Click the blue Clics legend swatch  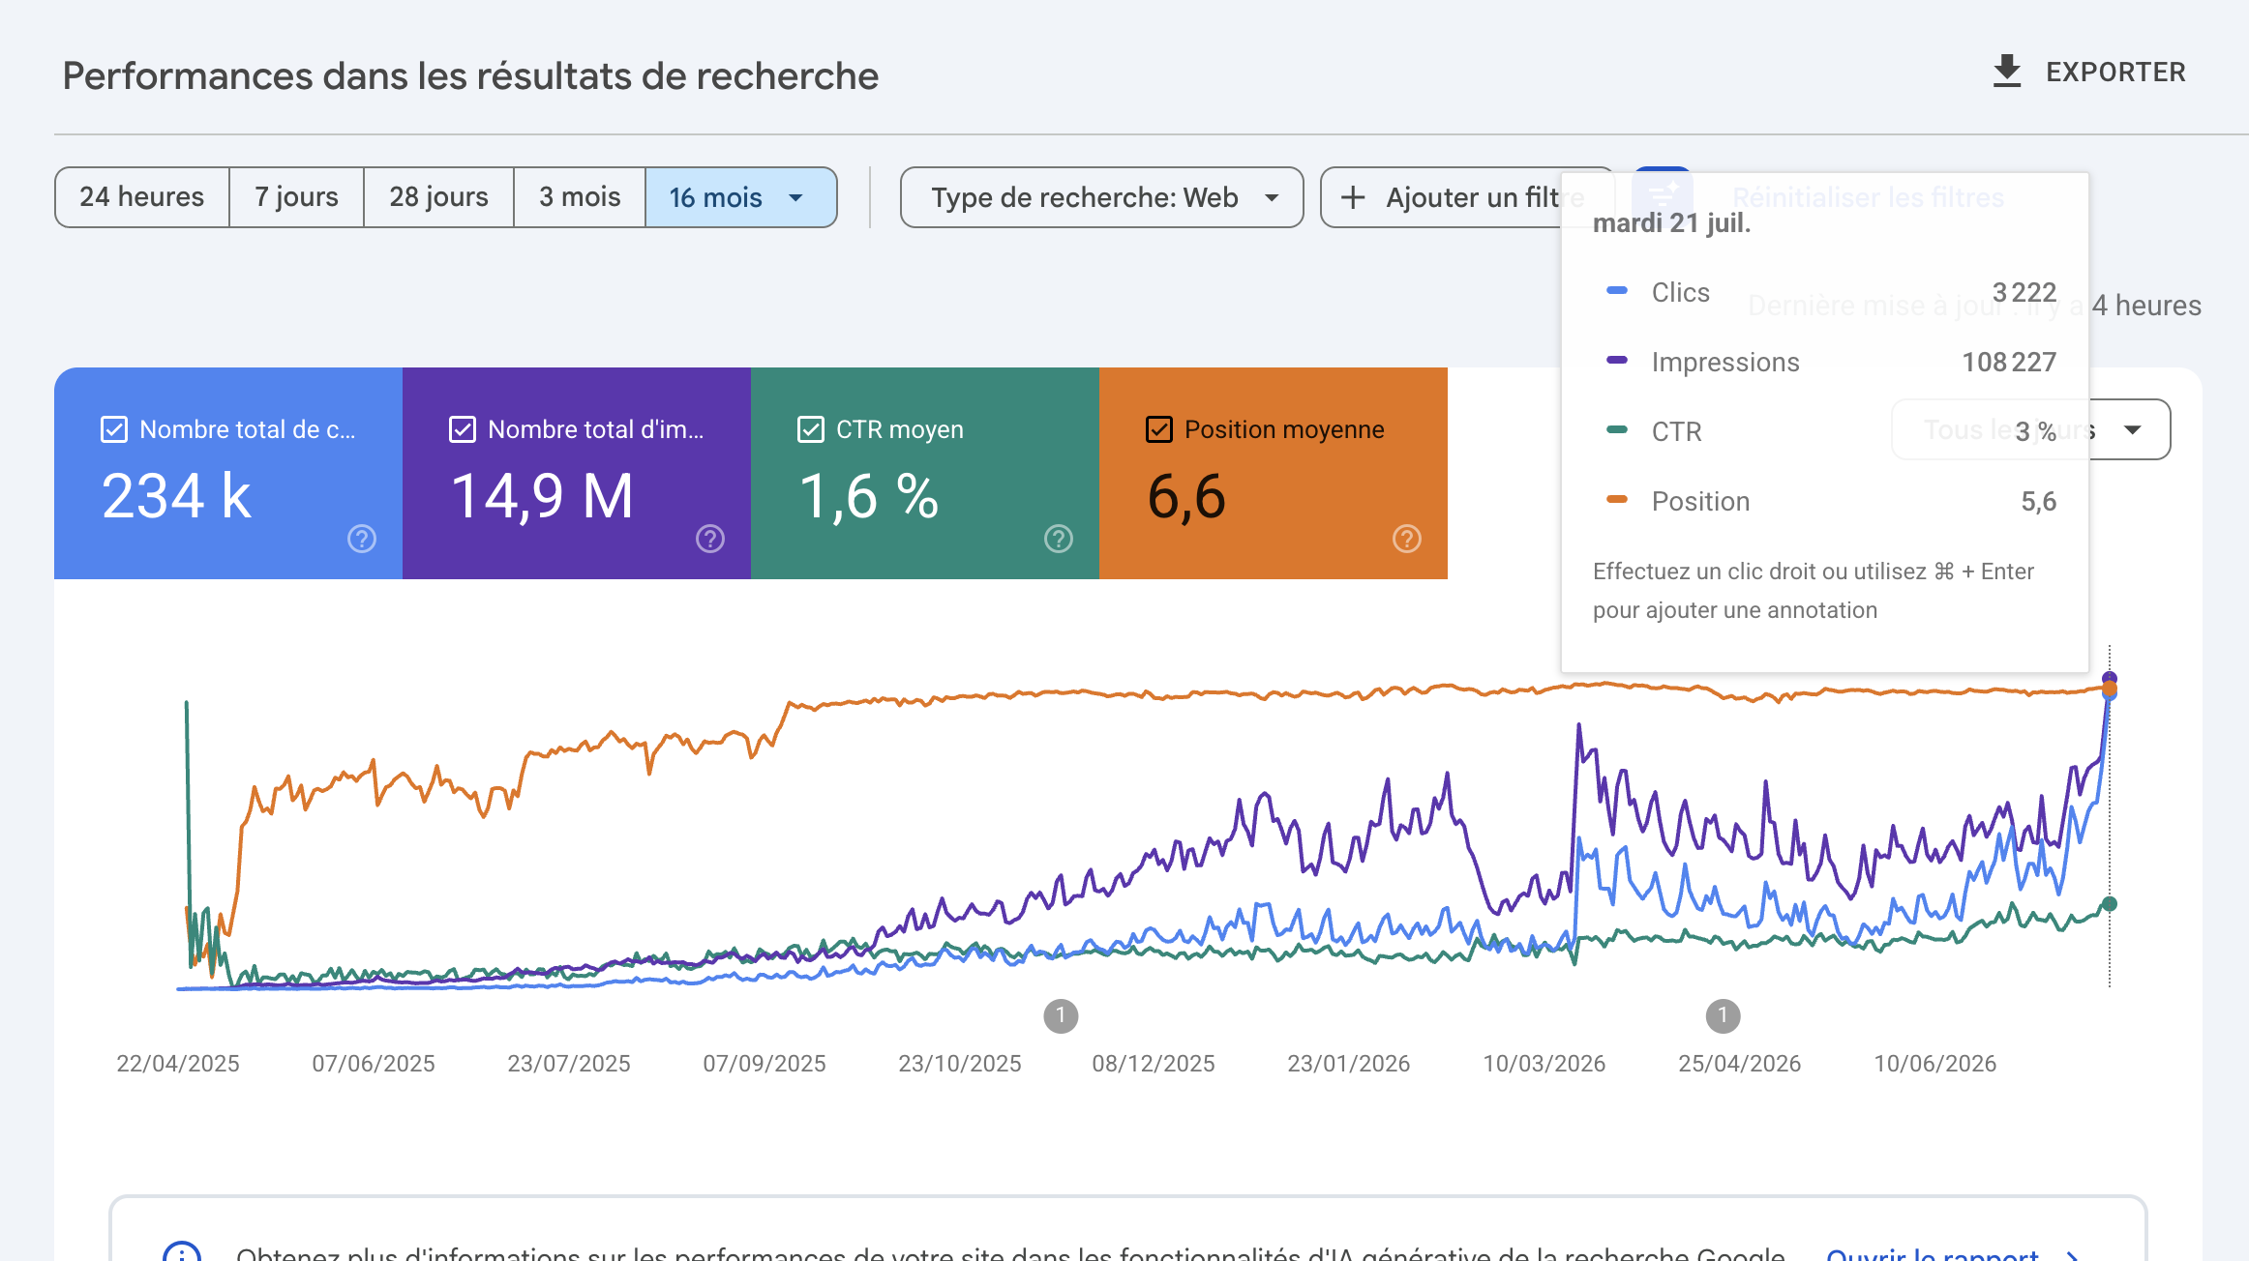1617,290
